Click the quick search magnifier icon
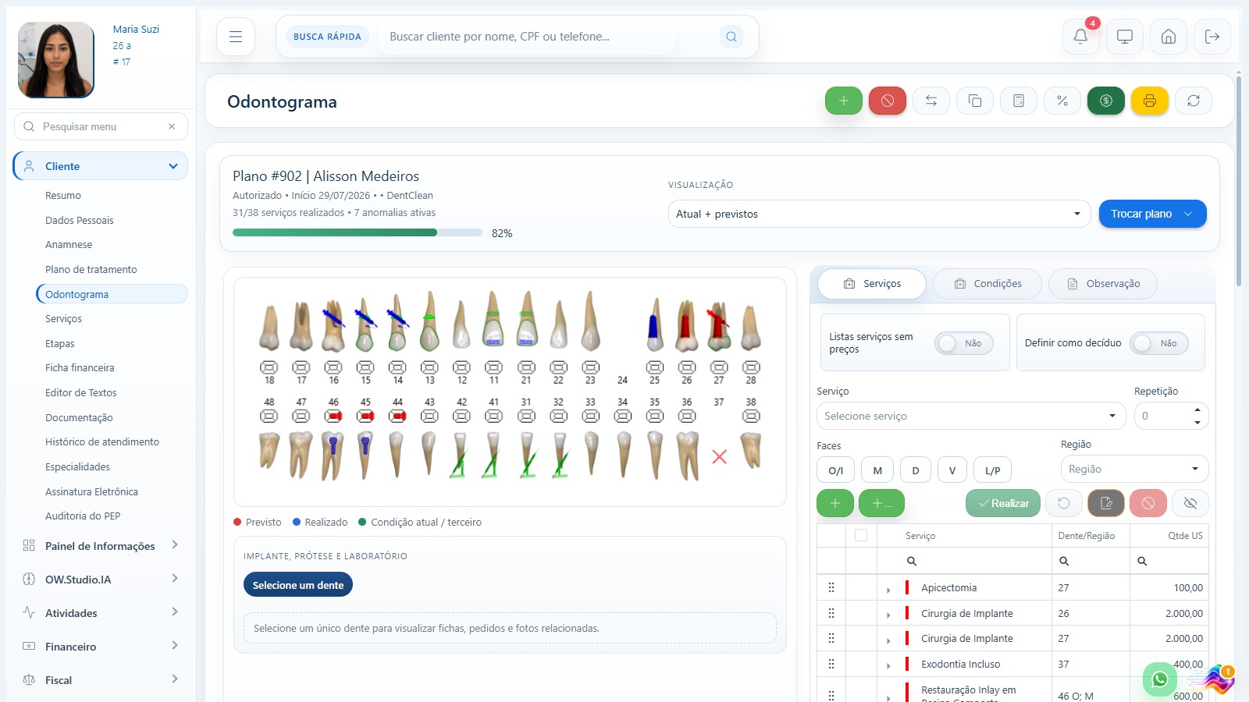Screen dimensions: 1249x702 coord(731,37)
